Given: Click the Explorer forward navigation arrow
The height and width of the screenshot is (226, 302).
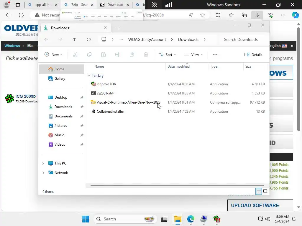Looking at the screenshot, I should pyautogui.click(x=60, y=39).
